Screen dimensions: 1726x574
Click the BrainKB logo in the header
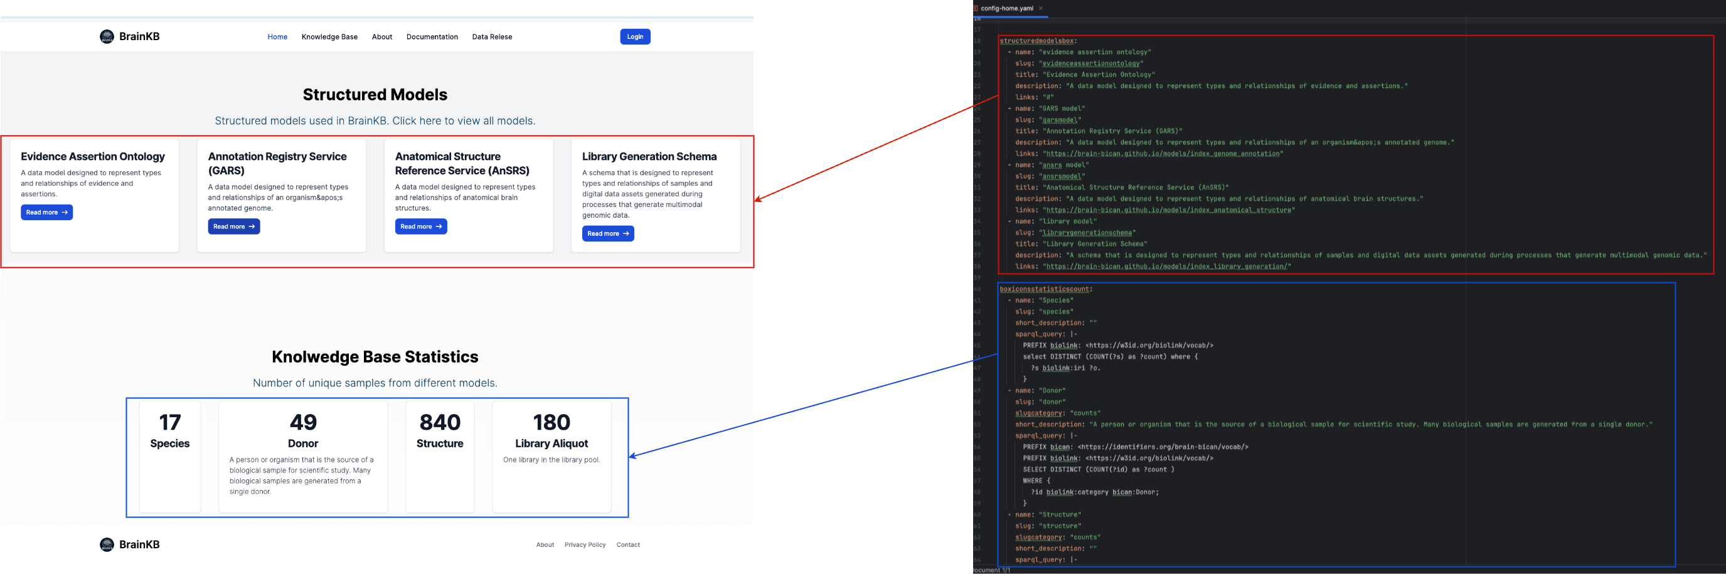pos(129,37)
